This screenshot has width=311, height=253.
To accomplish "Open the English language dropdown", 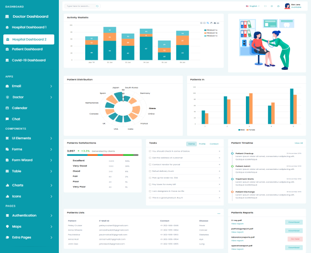I will coord(252,6).
